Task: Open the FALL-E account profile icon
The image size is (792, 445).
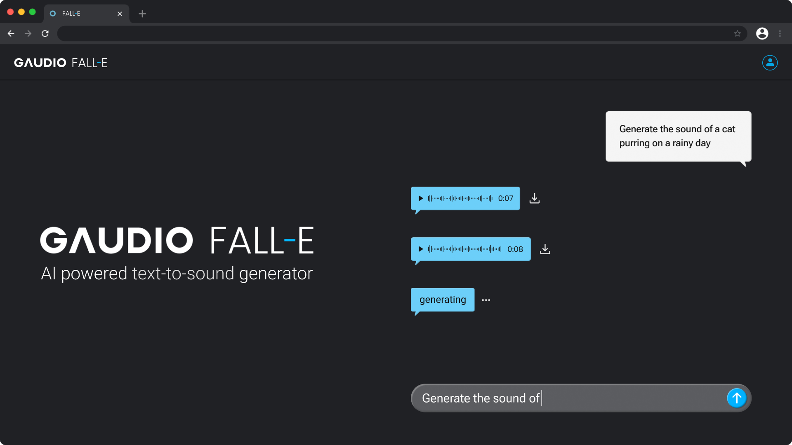Action: coord(770,63)
